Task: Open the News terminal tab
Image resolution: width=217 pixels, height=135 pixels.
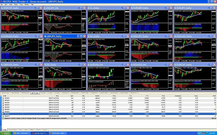Action: (x=21, y=129)
